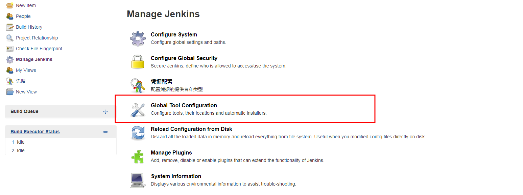Viewport: 523px width, 195px height.
Task: Open Configure Global Security heading link
Action: (x=184, y=58)
